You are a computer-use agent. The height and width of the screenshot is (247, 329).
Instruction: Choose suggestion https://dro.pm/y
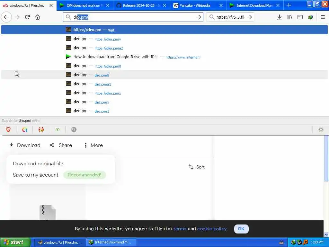164,39
